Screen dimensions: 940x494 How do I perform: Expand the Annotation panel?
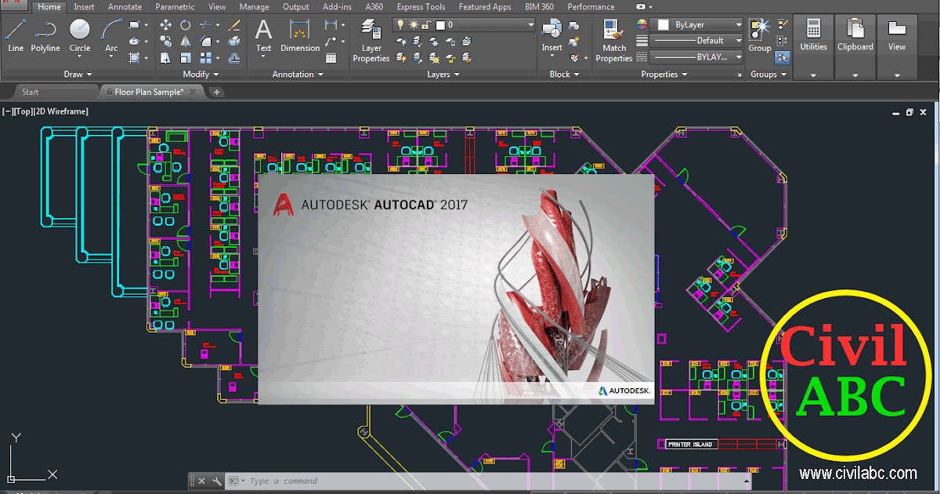pyautogui.click(x=298, y=74)
